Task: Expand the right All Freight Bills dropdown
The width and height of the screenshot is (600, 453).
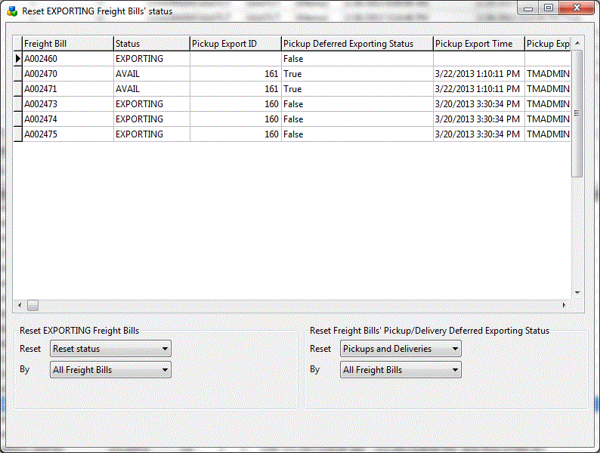Action: (401, 370)
